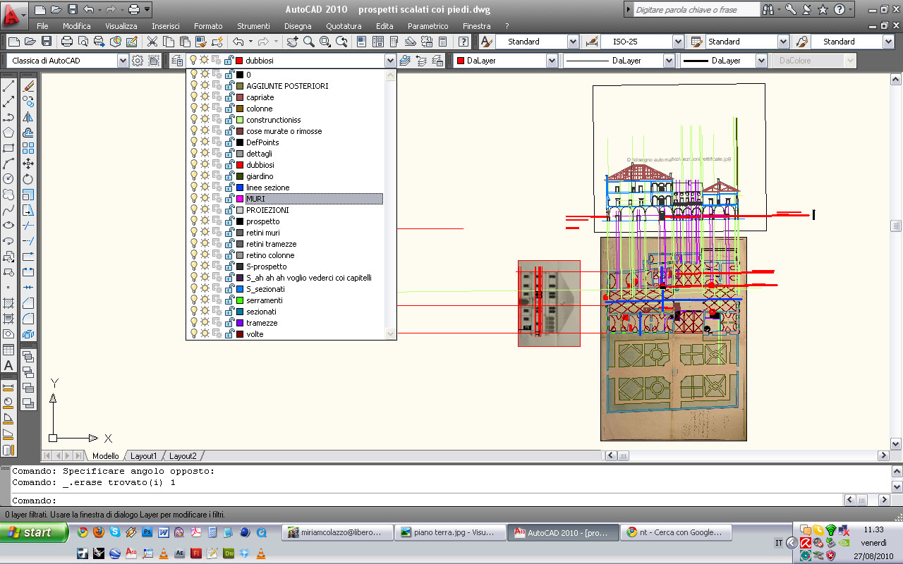Select the Hatch tool
Viewport: 903px width, 564px height.
(8, 303)
